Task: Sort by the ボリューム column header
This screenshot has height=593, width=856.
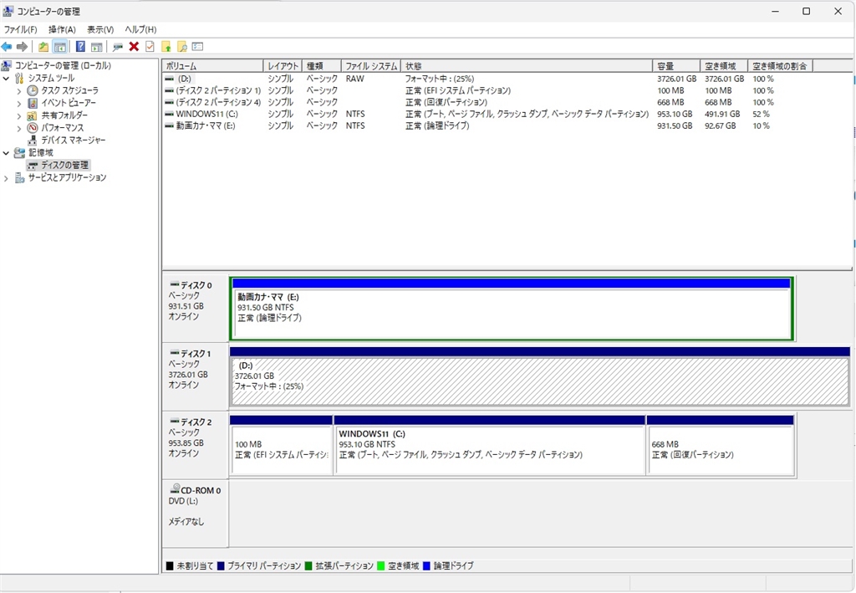Action: coord(212,66)
